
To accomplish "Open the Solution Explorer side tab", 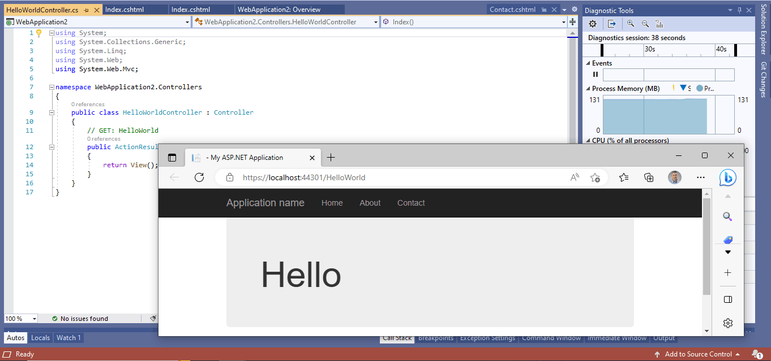I will [x=763, y=29].
